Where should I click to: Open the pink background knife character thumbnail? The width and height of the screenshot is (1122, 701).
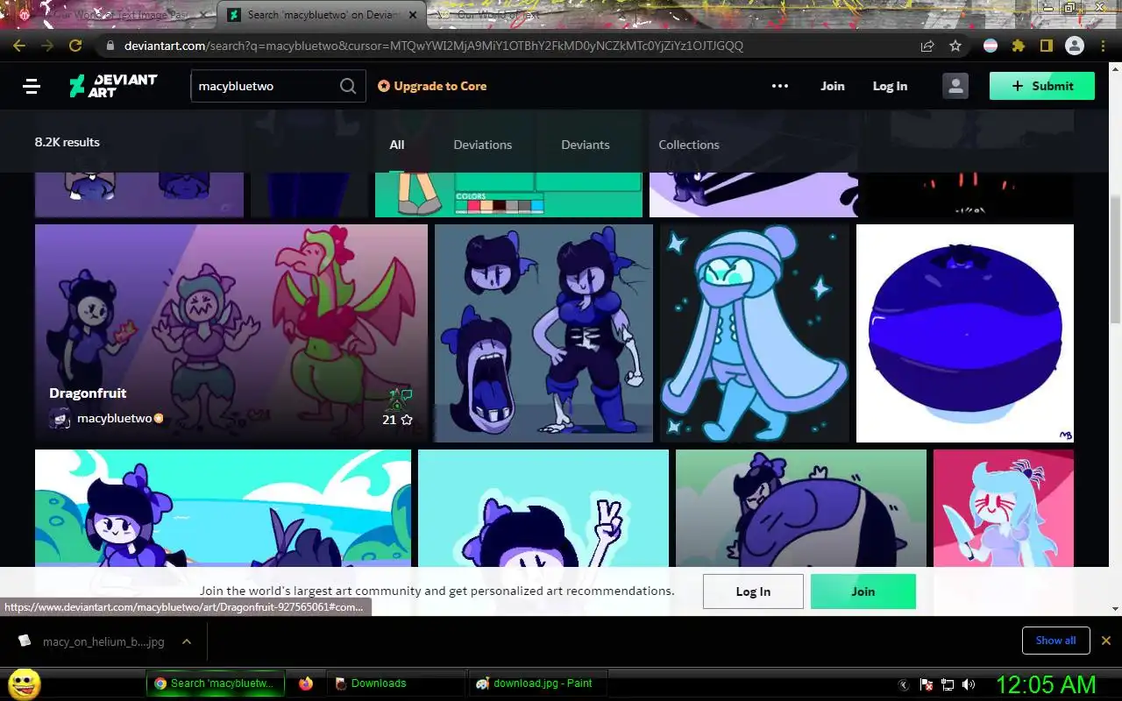coord(1004,508)
